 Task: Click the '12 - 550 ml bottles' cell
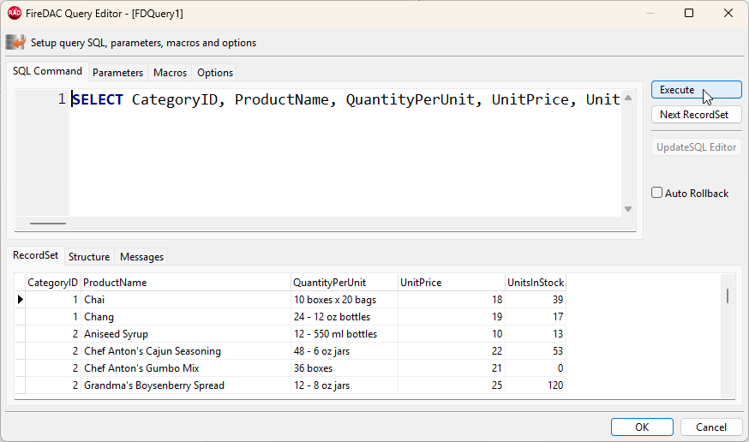click(345, 334)
